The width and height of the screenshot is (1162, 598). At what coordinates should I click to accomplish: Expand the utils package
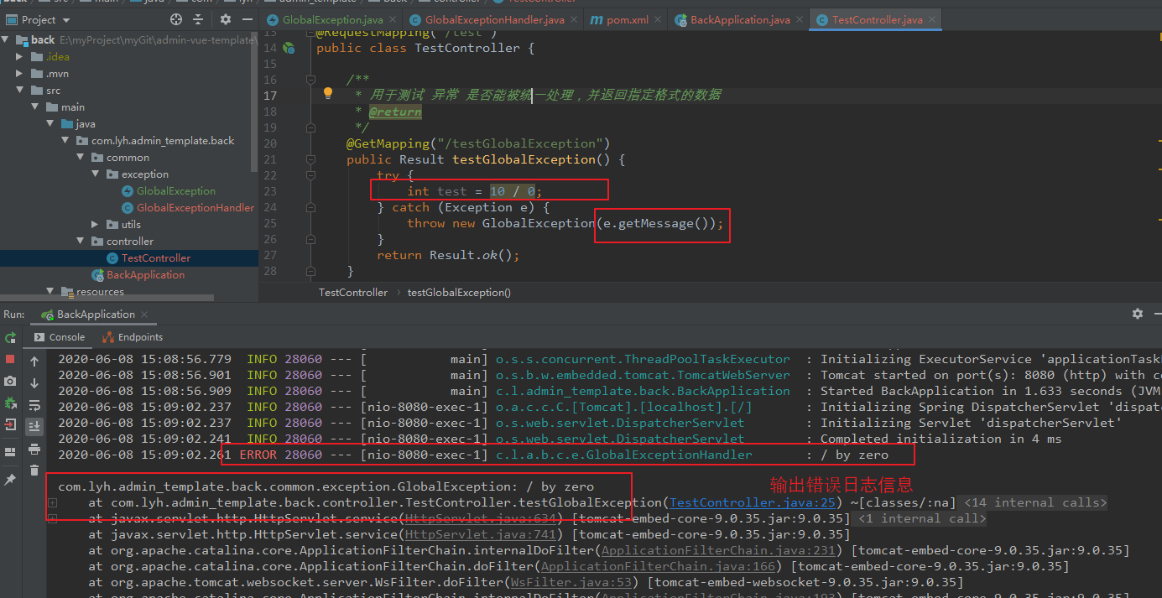click(96, 224)
